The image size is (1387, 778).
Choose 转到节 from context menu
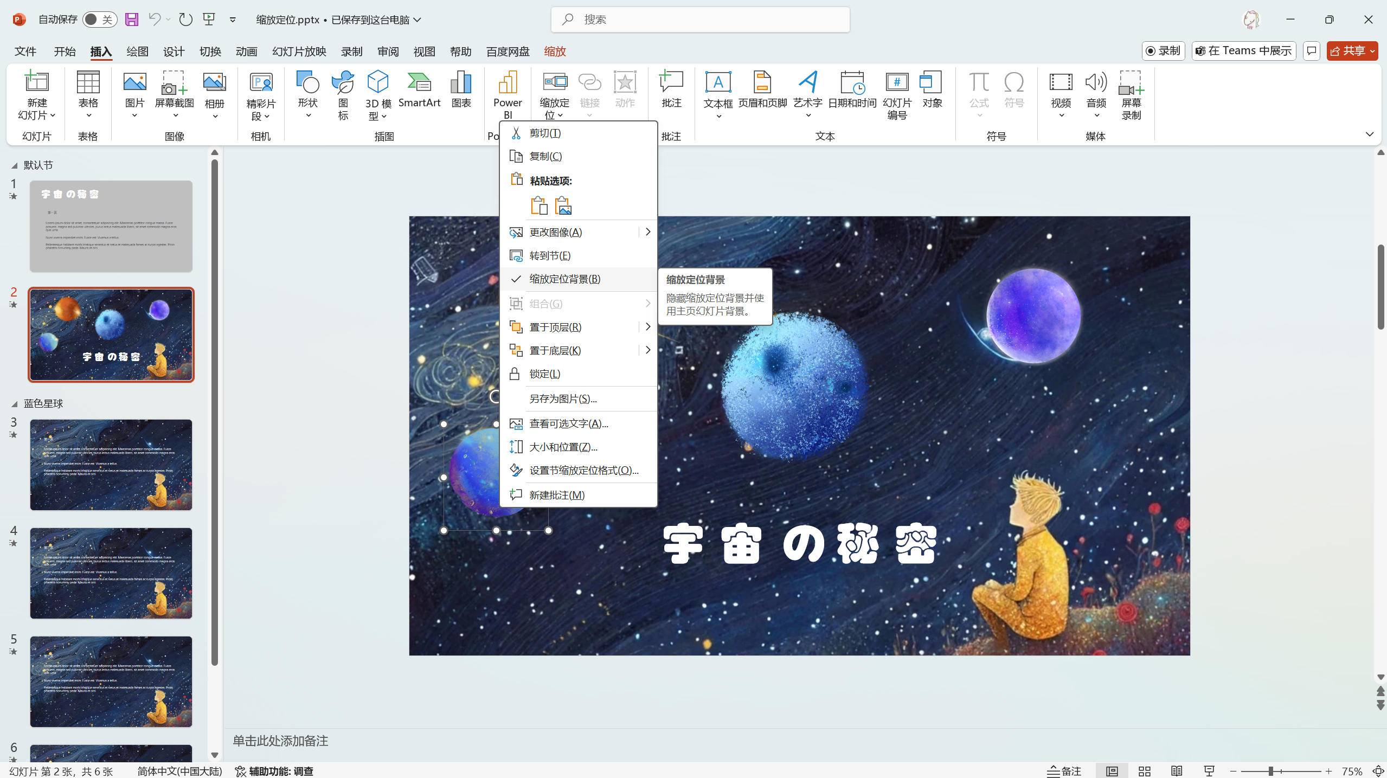[578, 255]
